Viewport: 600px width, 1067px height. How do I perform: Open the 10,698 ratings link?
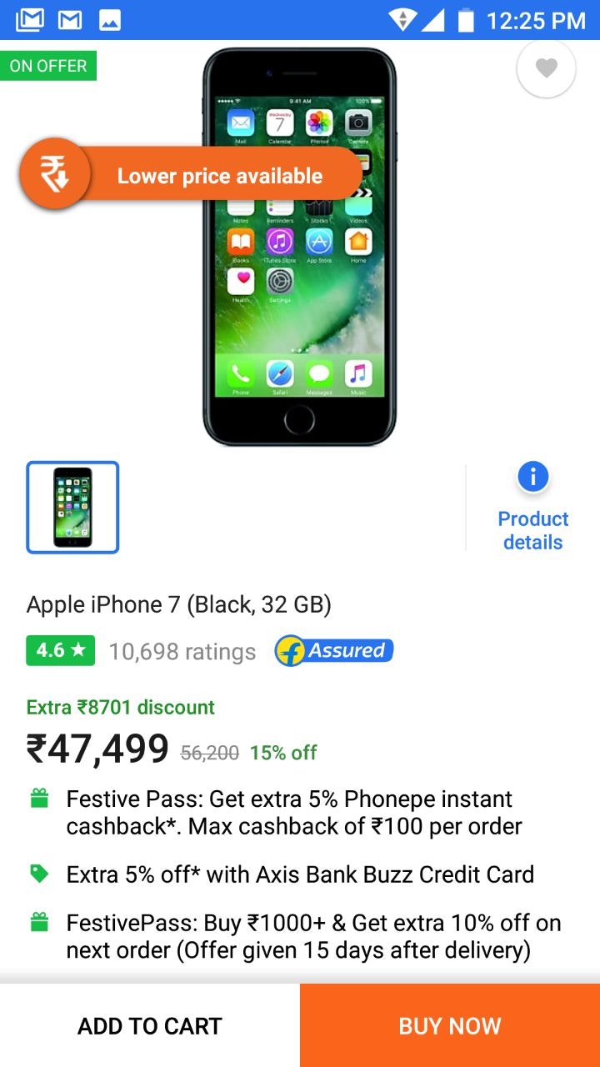[182, 652]
